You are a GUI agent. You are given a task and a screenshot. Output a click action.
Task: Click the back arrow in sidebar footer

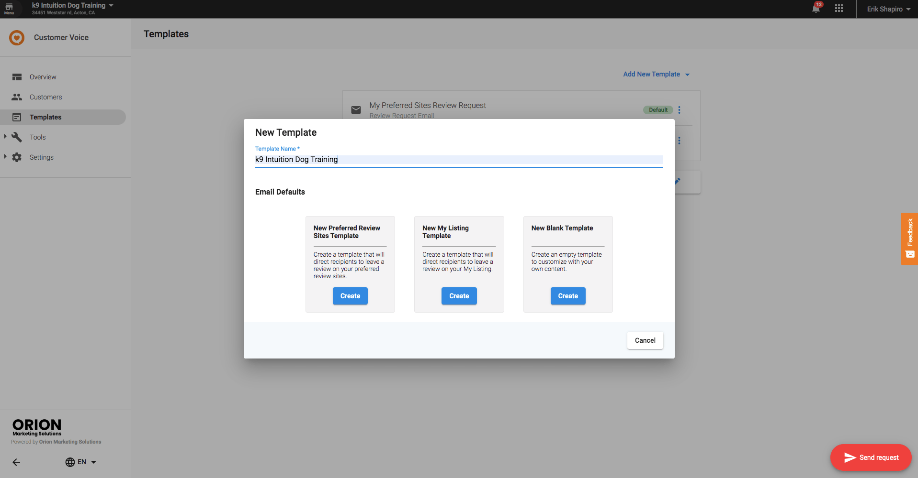coord(16,462)
